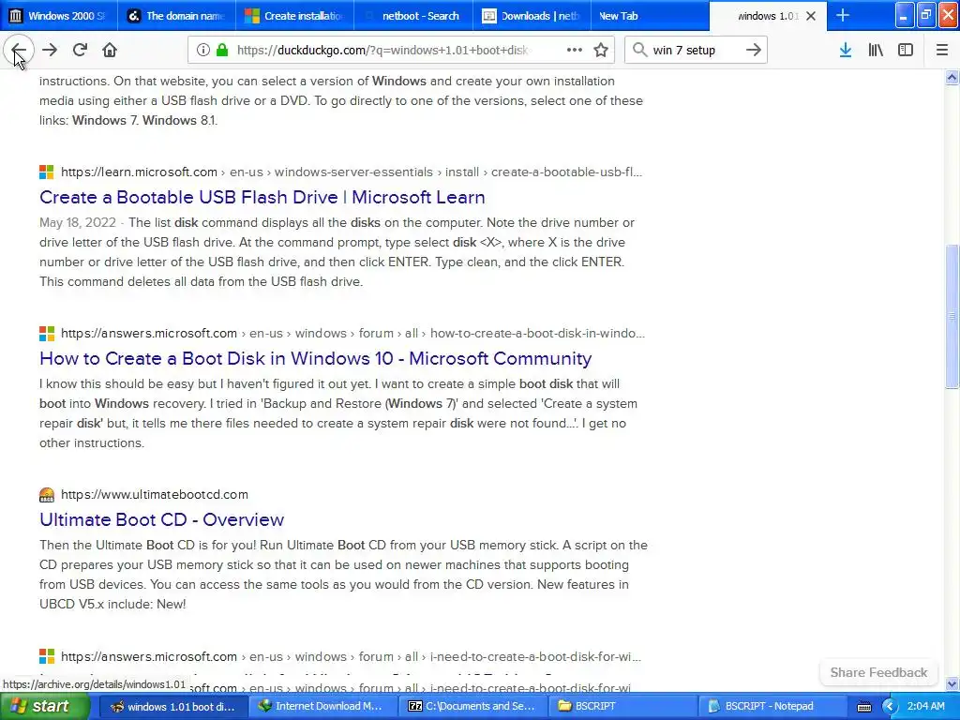Open the Library bookmarks icon
The height and width of the screenshot is (720, 960).
(x=876, y=51)
